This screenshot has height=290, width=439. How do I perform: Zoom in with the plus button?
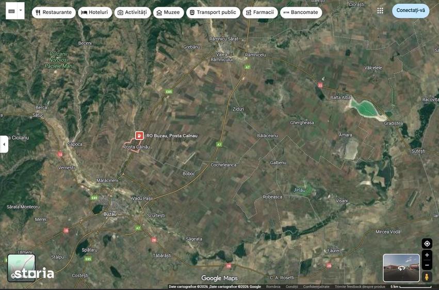[427, 255]
